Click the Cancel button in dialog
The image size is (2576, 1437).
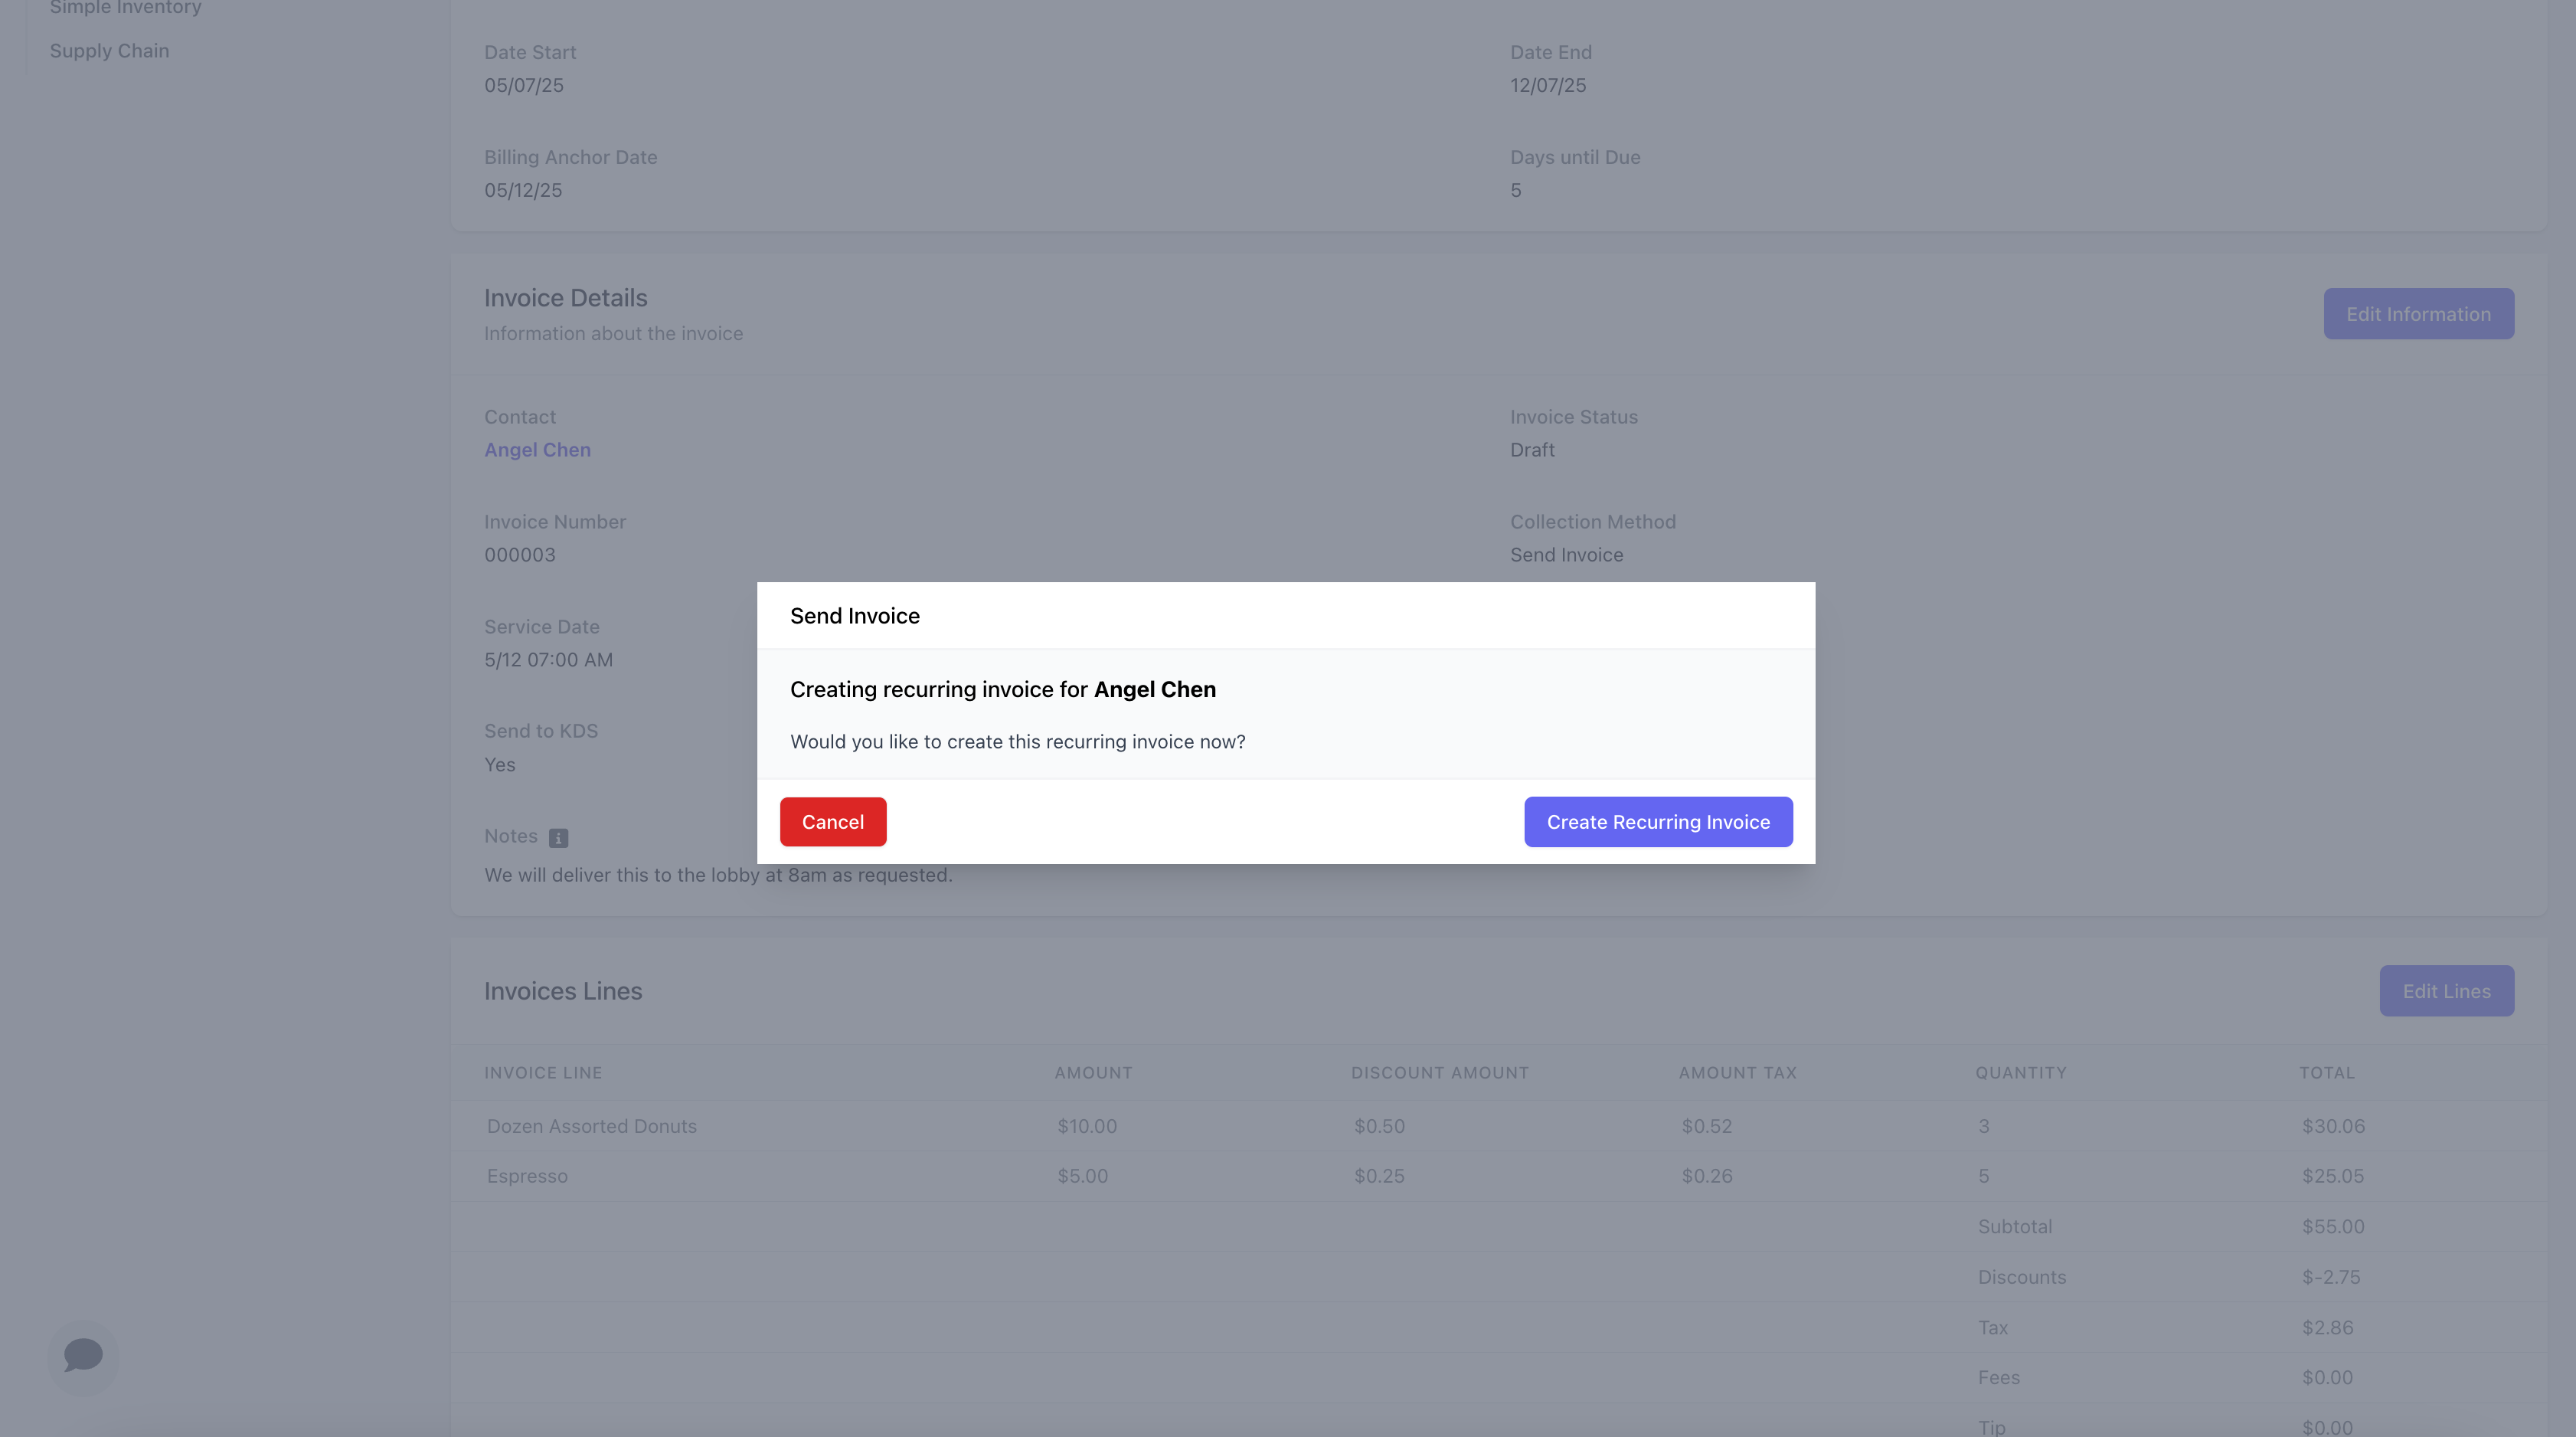(832, 822)
